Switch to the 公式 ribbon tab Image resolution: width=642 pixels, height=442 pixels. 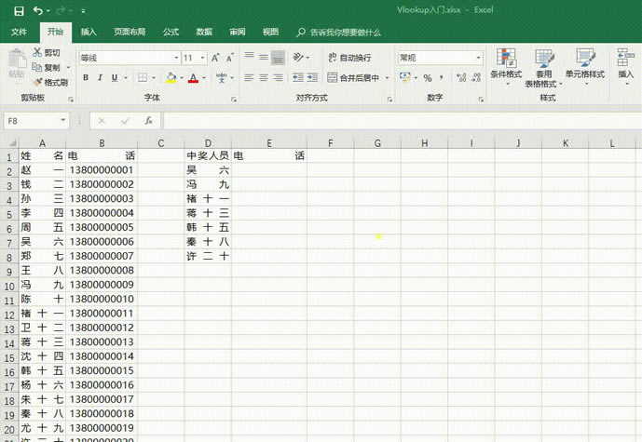171,32
